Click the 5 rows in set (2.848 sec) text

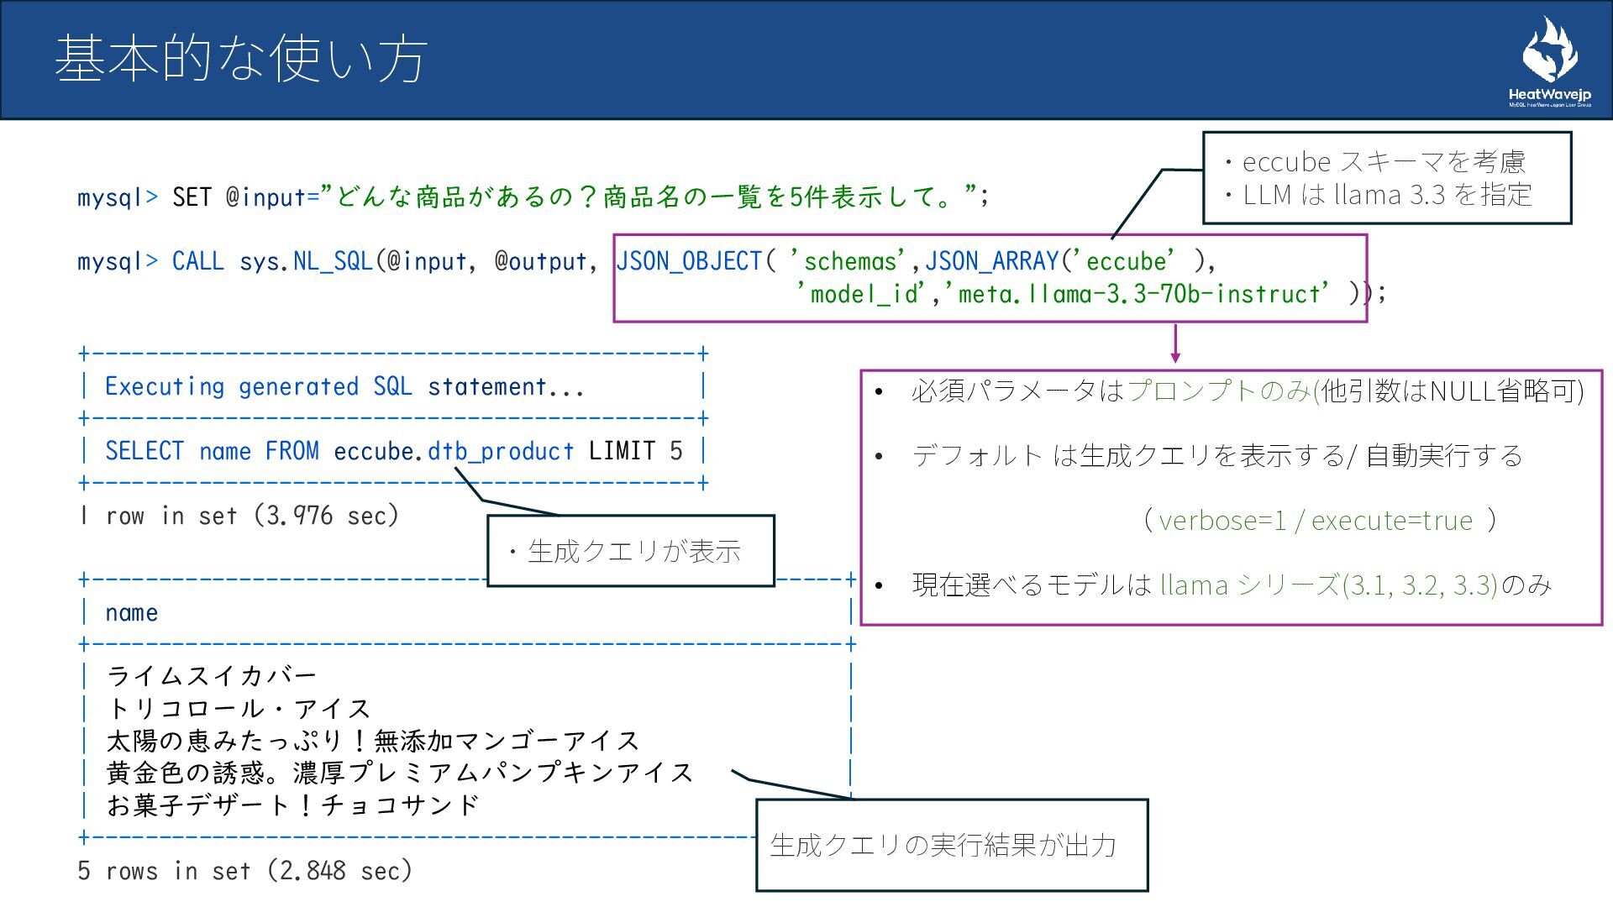click(x=244, y=870)
